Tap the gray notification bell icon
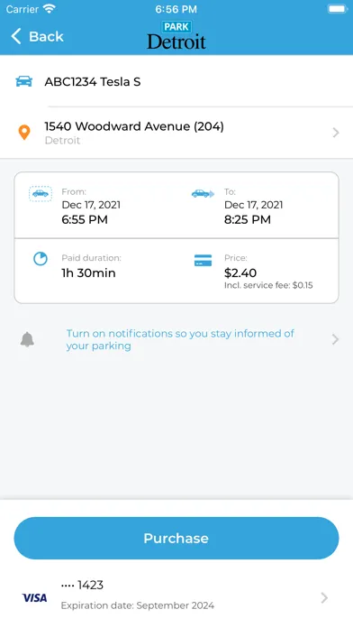Viewport: 353px width, 628px height. point(27,339)
